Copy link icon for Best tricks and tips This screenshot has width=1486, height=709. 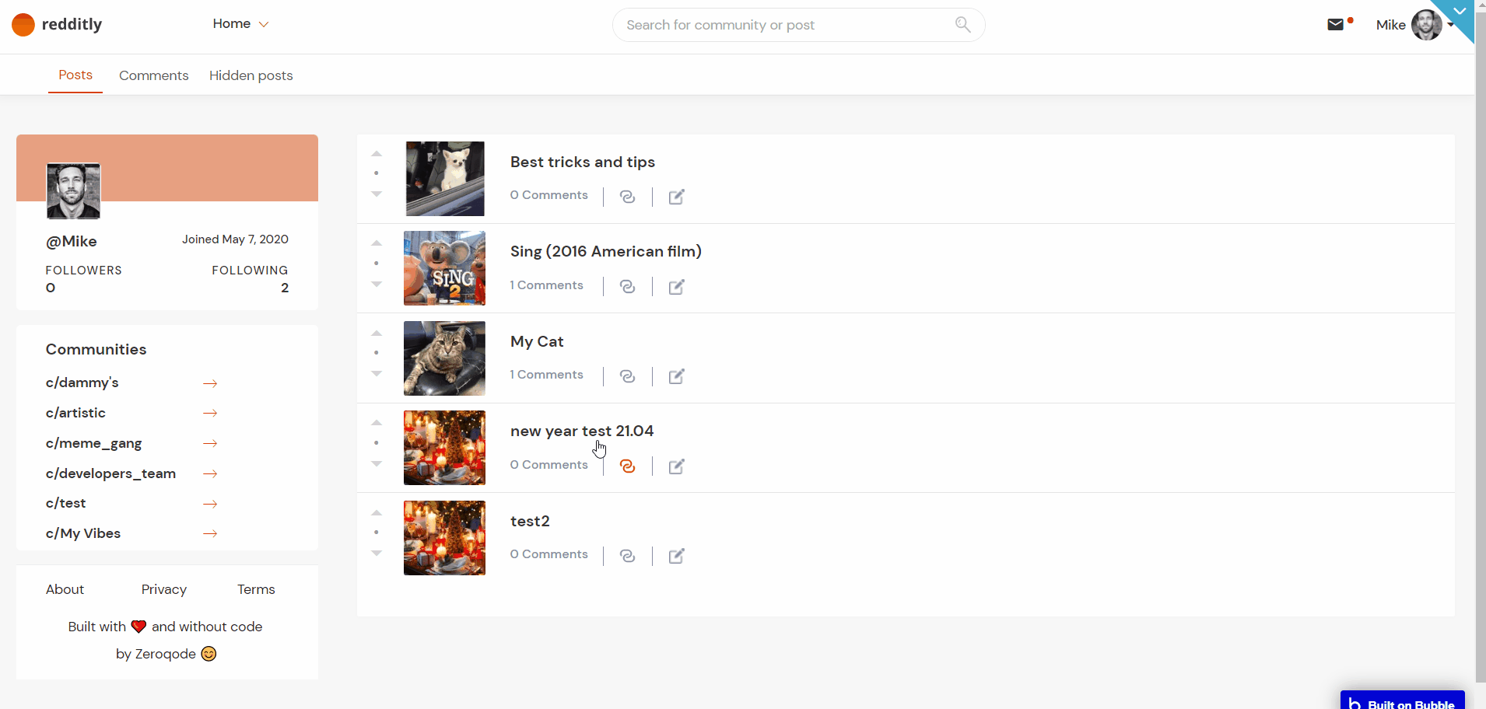coord(628,197)
